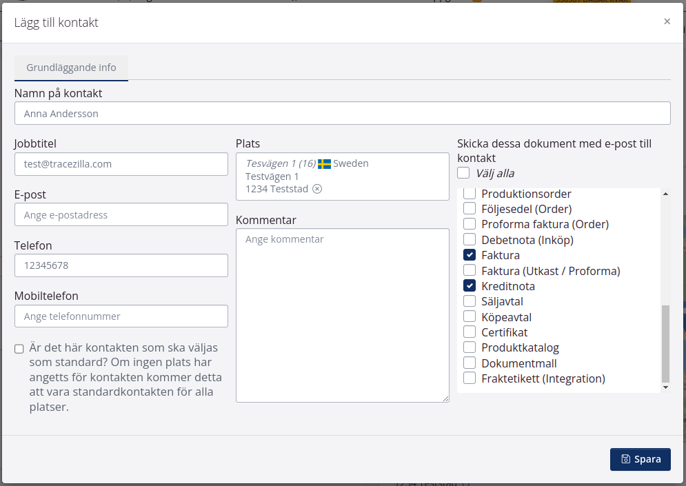Uncheck the Kreditnota checkbox
686x486 pixels.
coord(470,286)
